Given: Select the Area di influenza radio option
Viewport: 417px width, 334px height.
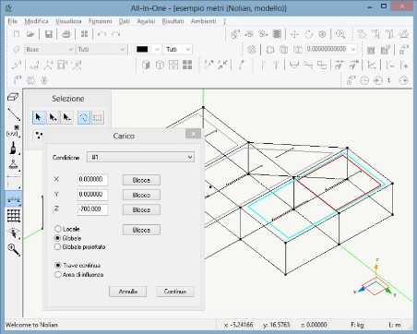Looking at the screenshot, I should (x=57, y=274).
